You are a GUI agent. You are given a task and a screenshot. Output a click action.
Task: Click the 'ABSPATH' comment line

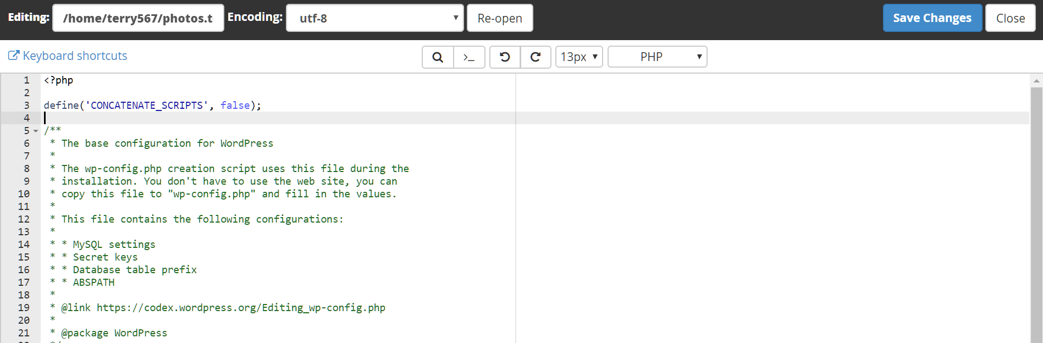[93, 283]
